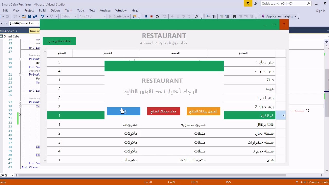Screen dimensions: 329x185
Task: Click the send feedback icon
Action: click(x=256, y=3)
